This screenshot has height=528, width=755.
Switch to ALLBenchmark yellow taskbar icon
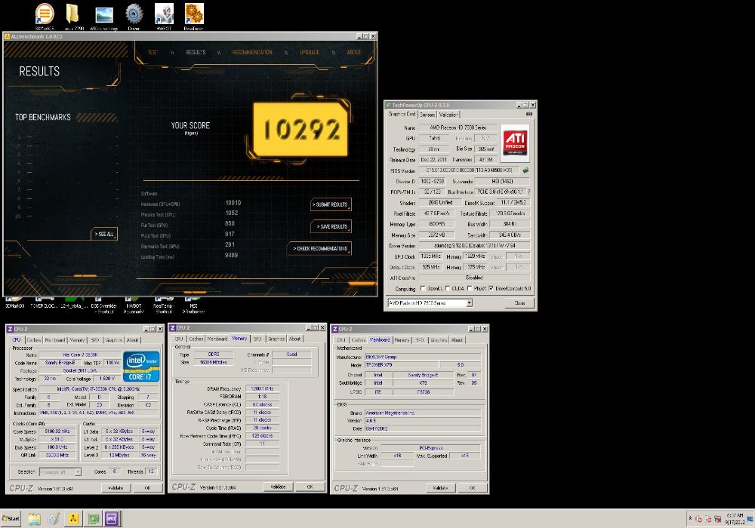click(73, 519)
